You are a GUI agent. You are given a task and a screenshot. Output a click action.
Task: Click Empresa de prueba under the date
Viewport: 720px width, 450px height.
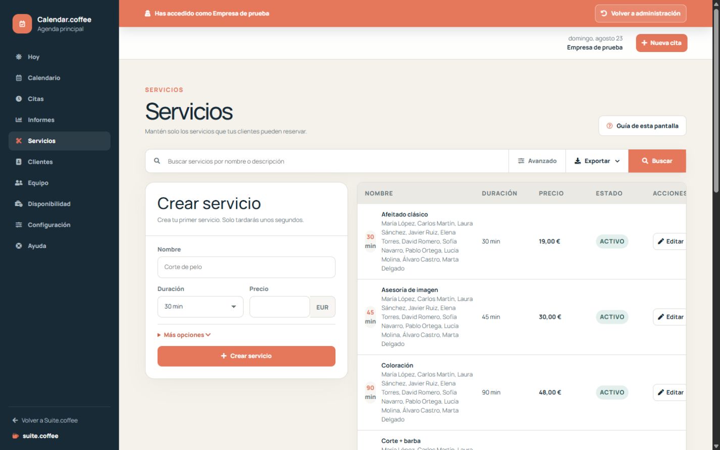click(x=595, y=47)
